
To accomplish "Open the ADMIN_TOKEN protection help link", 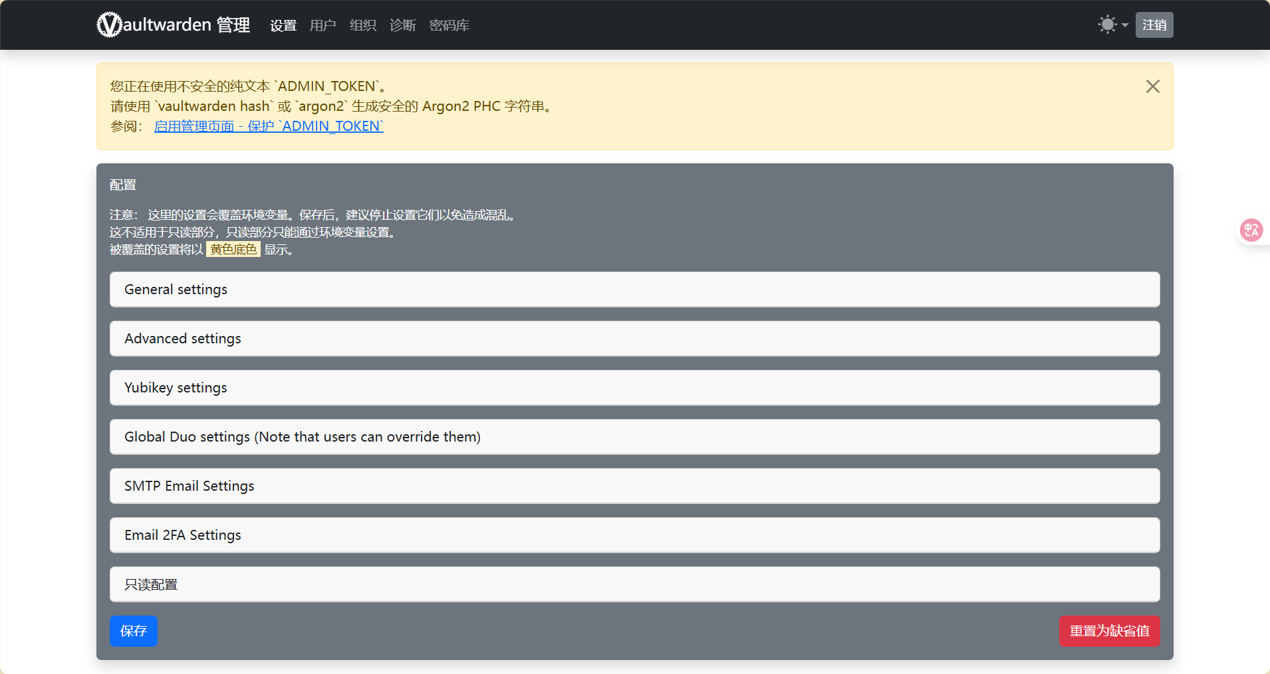I will [x=269, y=126].
